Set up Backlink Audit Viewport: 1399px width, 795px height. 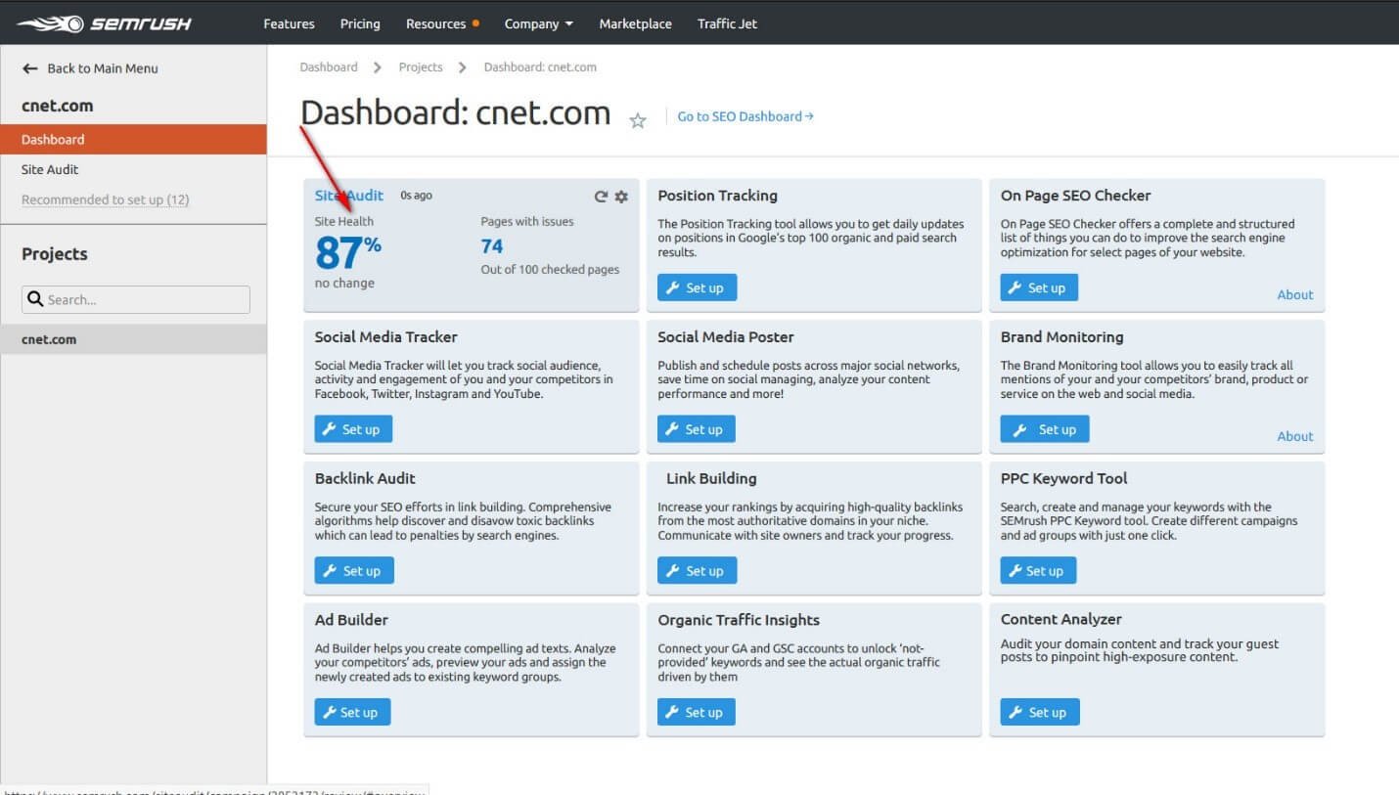click(354, 571)
